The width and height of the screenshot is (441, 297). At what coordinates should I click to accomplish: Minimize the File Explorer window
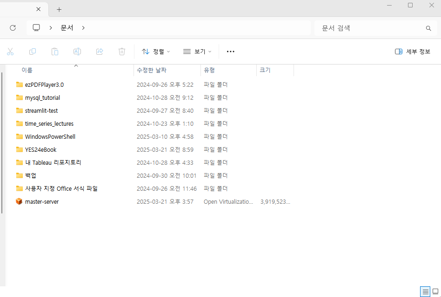click(389, 5)
